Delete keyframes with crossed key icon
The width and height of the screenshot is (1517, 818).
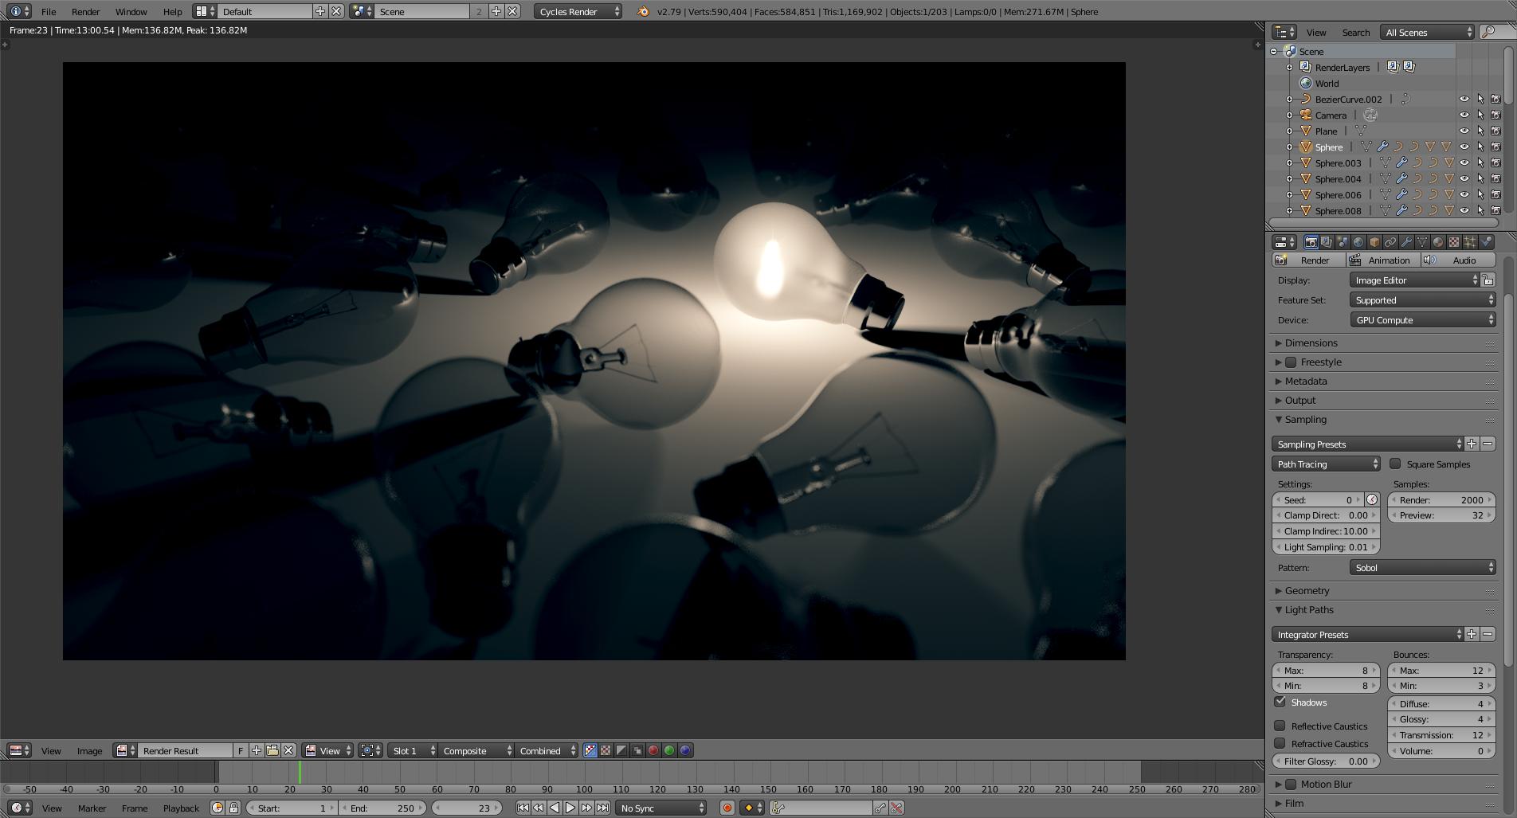coord(896,808)
